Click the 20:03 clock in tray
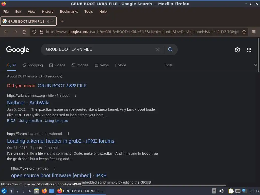Image resolution: width=260 pixels, height=195 pixels. click(254, 191)
